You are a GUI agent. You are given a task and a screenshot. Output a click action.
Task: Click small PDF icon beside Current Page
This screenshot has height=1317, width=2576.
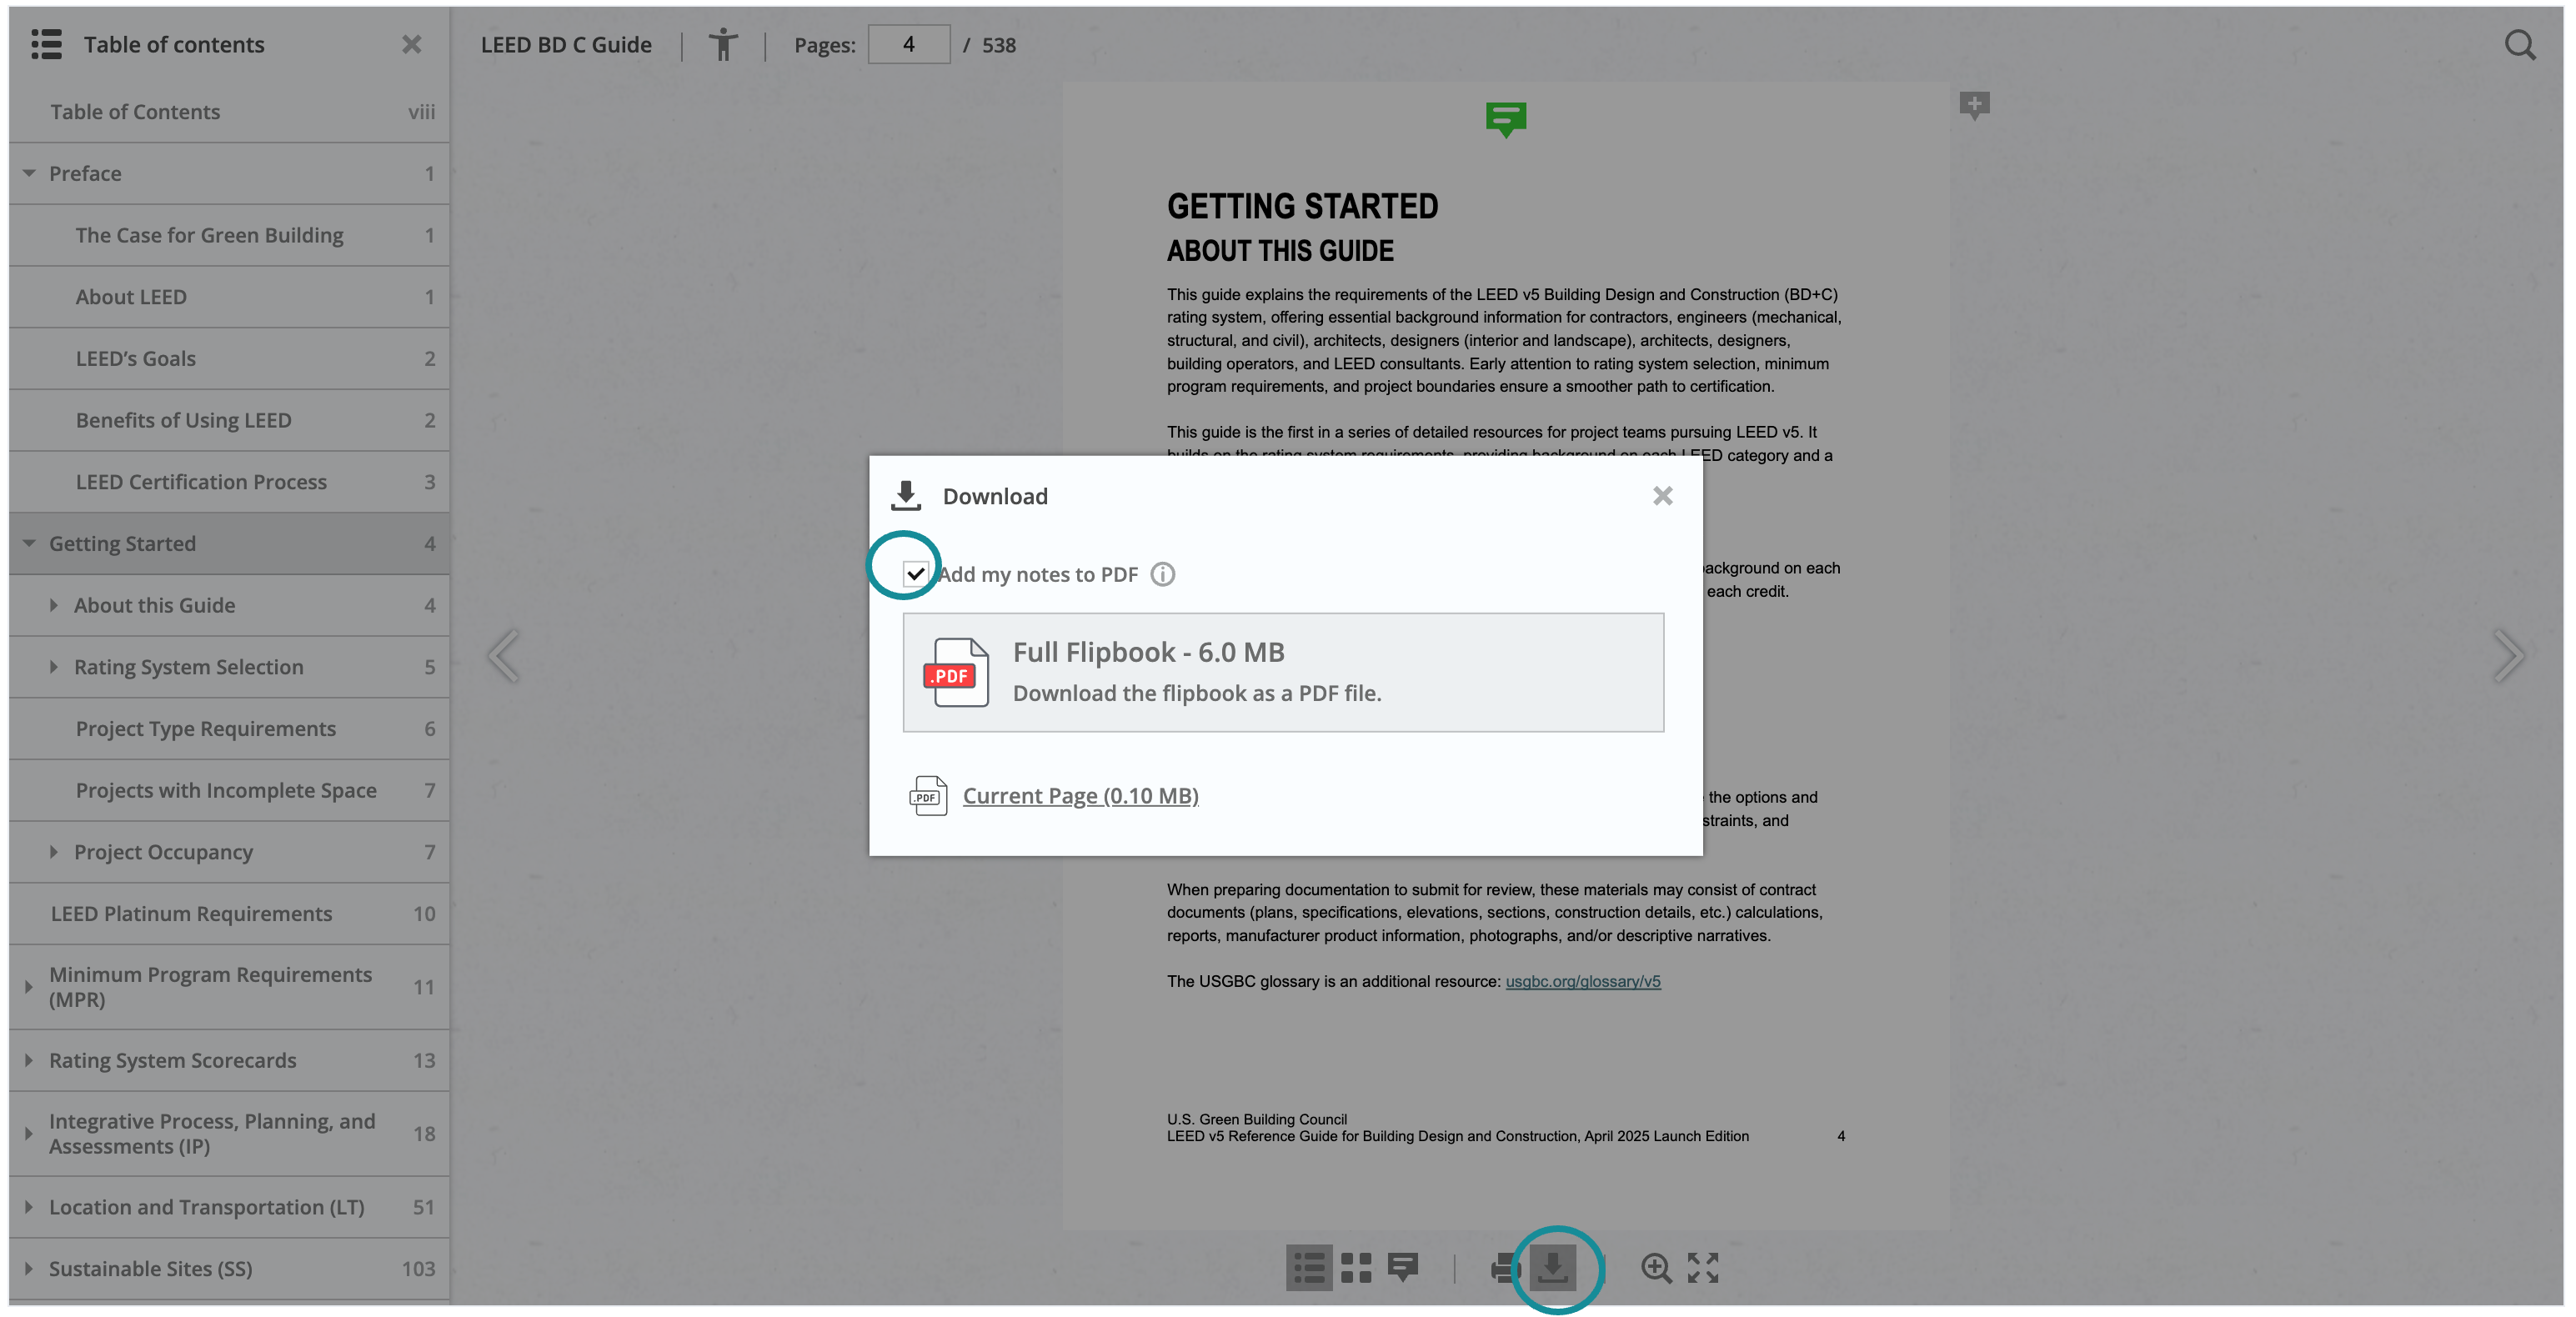[x=928, y=796]
